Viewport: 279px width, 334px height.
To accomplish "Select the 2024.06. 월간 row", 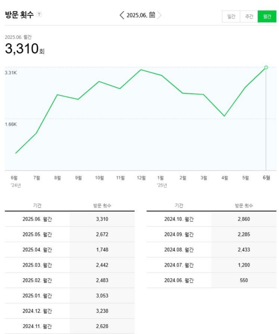I will coord(211,280).
